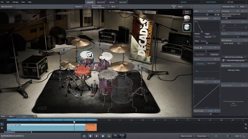Image resolution: width=248 pixels, height=139 pixels.
Task: Zoom in on the song track timeline
Action: 246,124
